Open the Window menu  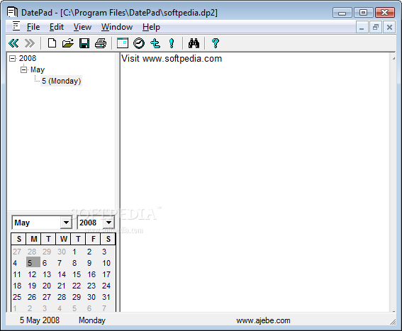pos(117,27)
